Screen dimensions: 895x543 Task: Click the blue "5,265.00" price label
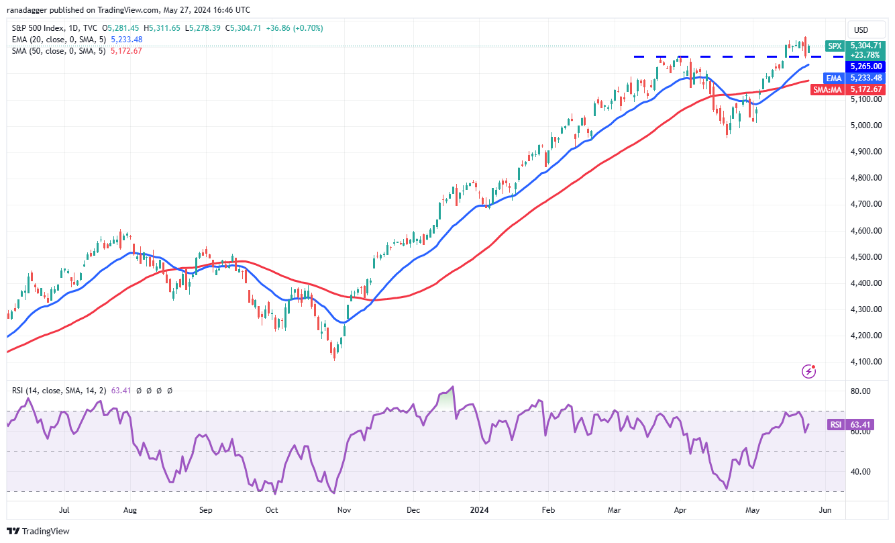coord(865,66)
